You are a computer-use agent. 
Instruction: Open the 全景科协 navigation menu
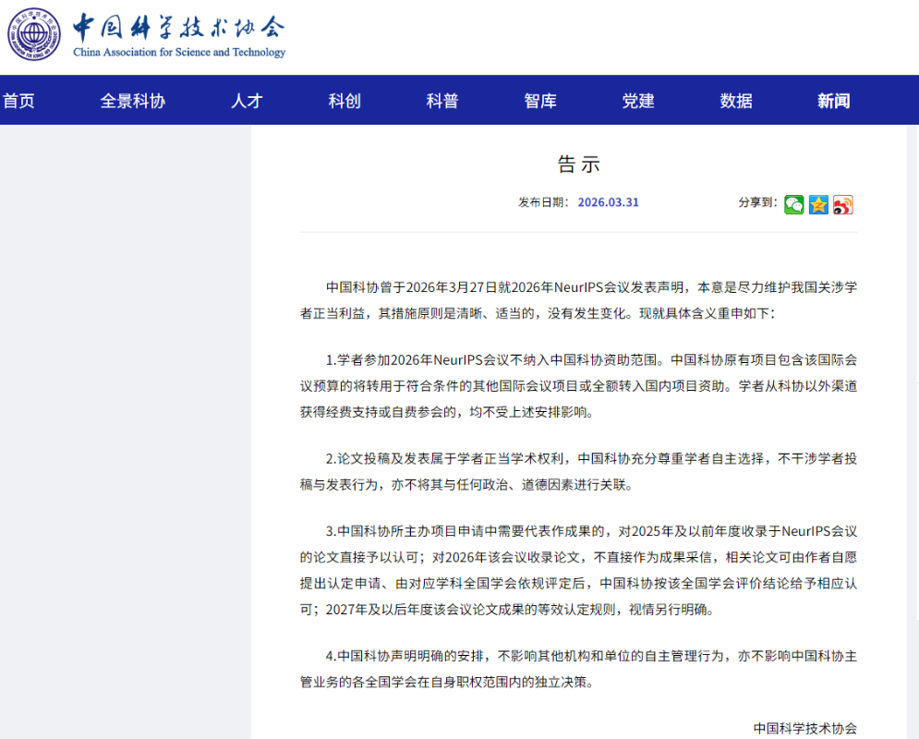[132, 101]
